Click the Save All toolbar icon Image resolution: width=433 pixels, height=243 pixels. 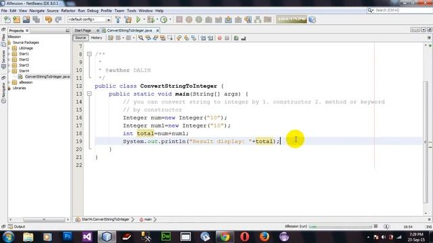(x=36, y=20)
